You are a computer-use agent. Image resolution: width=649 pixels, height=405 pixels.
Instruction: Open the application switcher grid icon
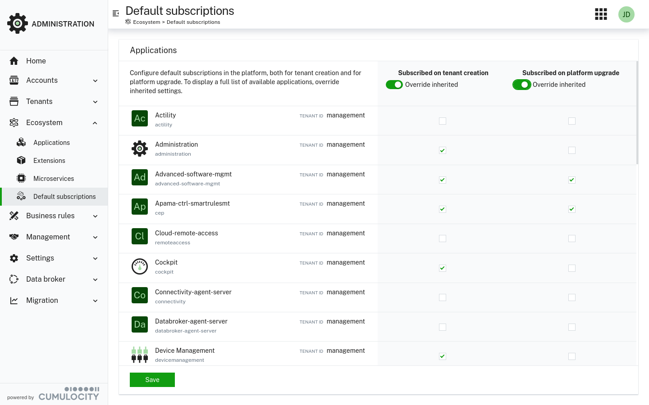coord(601,14)
